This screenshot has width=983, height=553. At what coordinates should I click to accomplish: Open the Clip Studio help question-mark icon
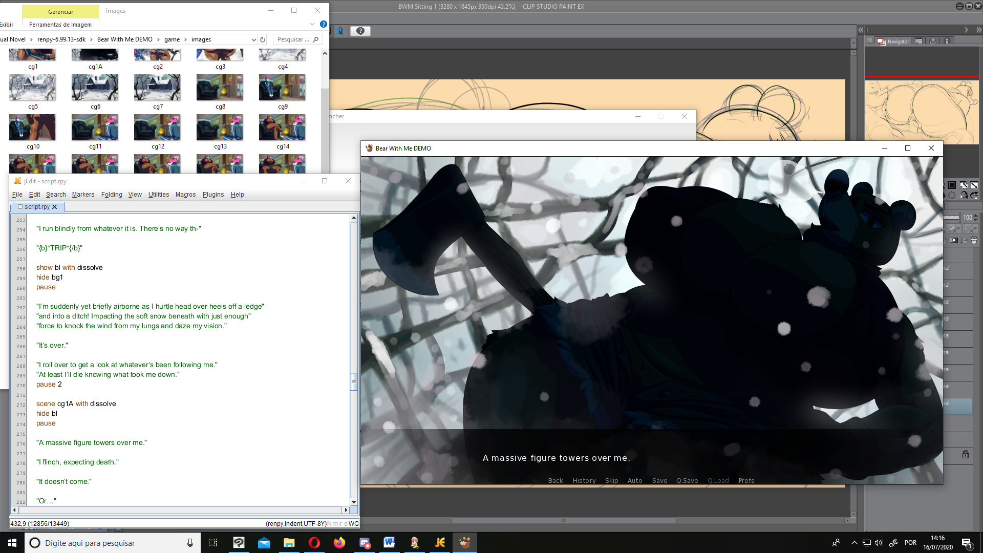coord(360,31)
